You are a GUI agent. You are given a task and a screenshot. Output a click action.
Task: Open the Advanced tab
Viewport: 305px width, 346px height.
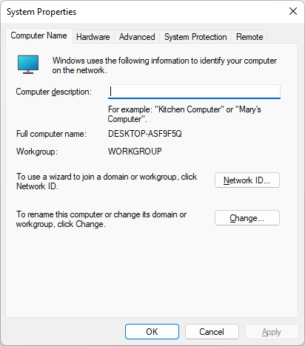tap(137, 37)
